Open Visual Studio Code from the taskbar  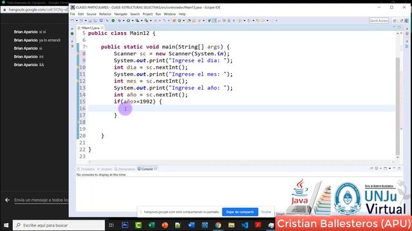coord(245,225)
